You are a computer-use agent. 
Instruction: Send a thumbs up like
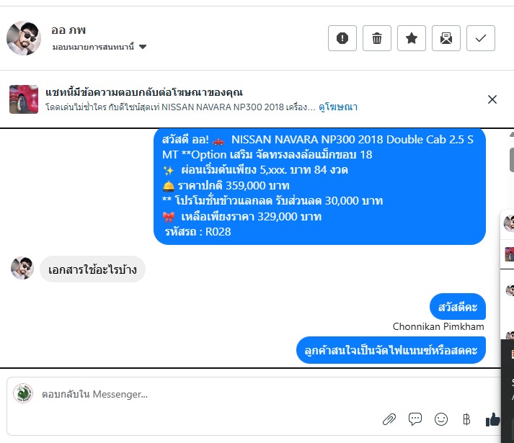pyautogui.click(x=492, y=419)
